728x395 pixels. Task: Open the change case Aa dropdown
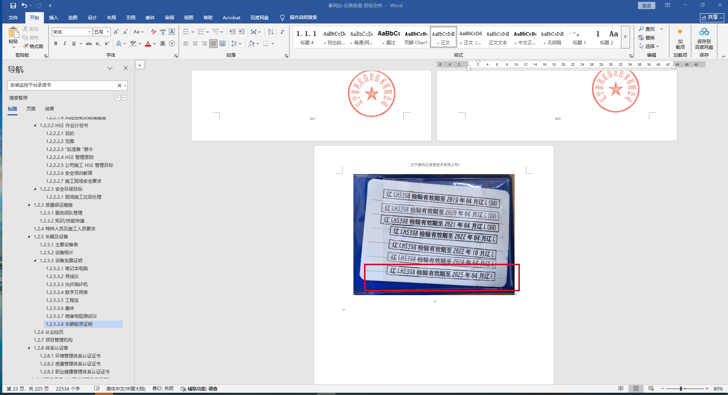(138, 32)
